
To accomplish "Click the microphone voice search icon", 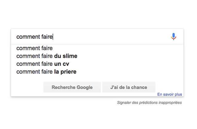I will 174,37.
